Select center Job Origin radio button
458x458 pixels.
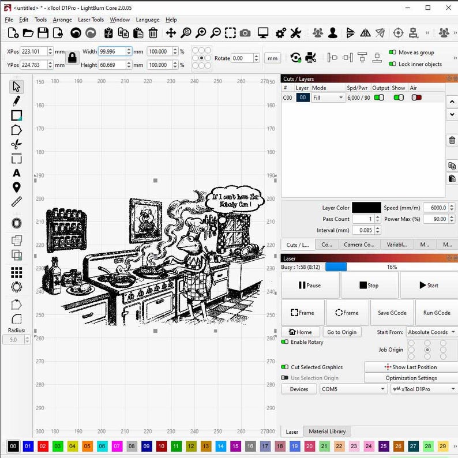pyautogui.click(x=427, y=350)
